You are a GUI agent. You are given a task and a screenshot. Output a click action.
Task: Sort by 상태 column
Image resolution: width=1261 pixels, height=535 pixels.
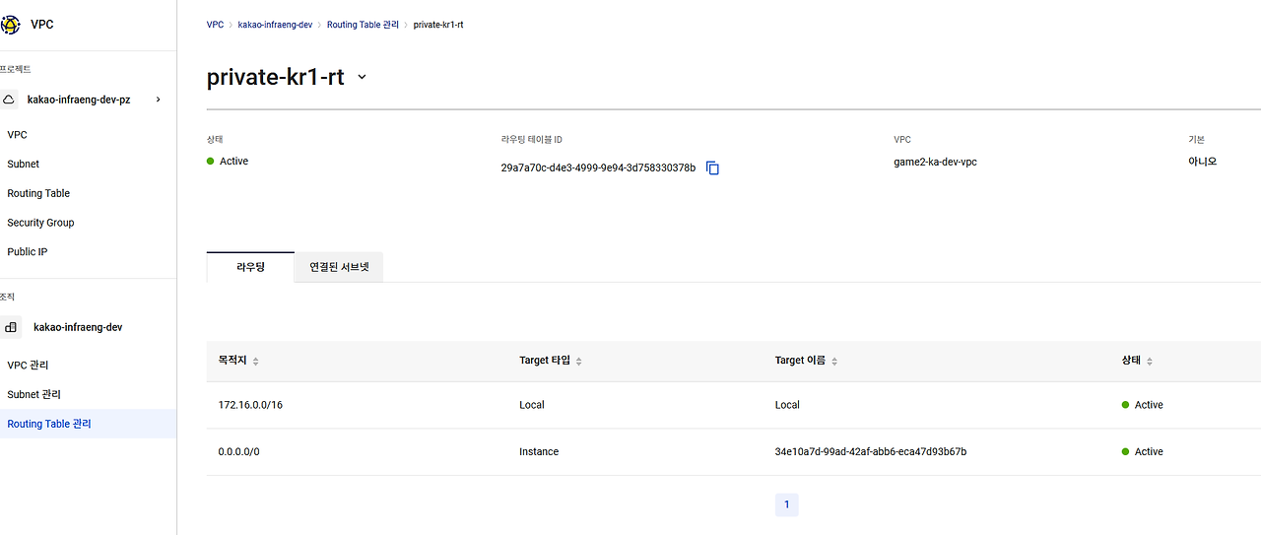pos(1150,362)
